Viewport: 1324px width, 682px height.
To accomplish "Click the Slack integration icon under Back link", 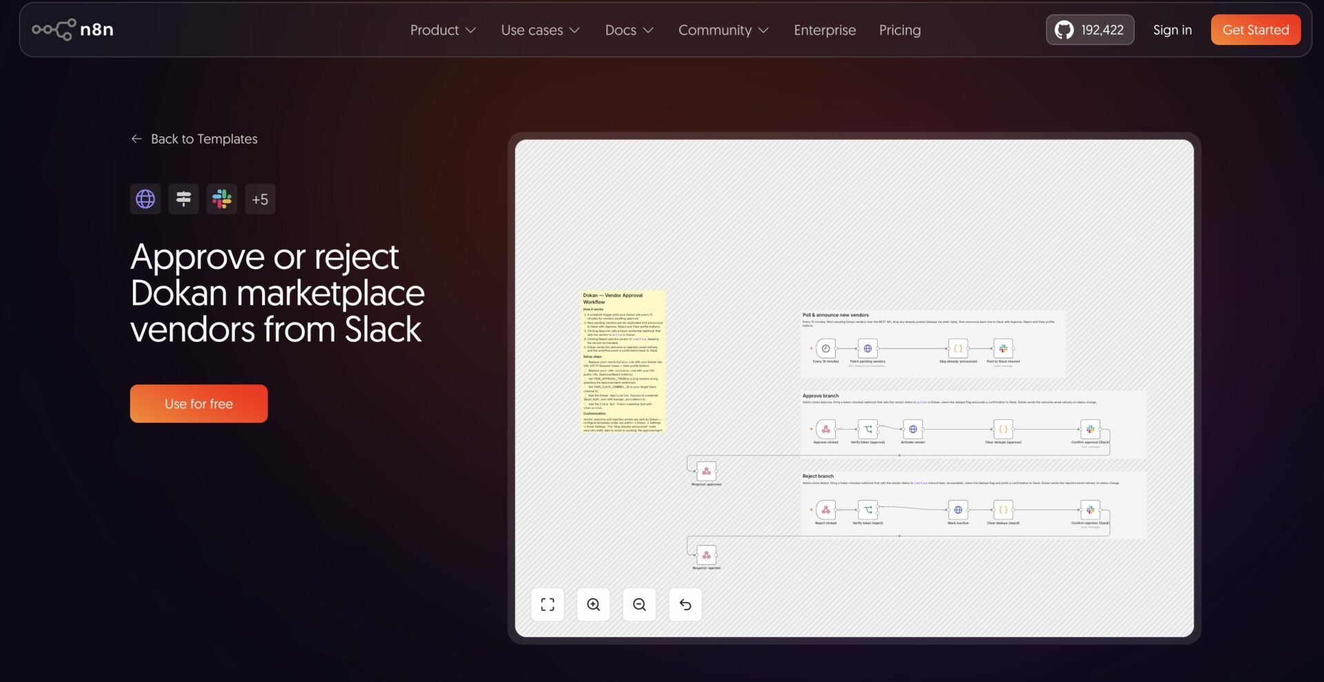I will tap(222, 199).
